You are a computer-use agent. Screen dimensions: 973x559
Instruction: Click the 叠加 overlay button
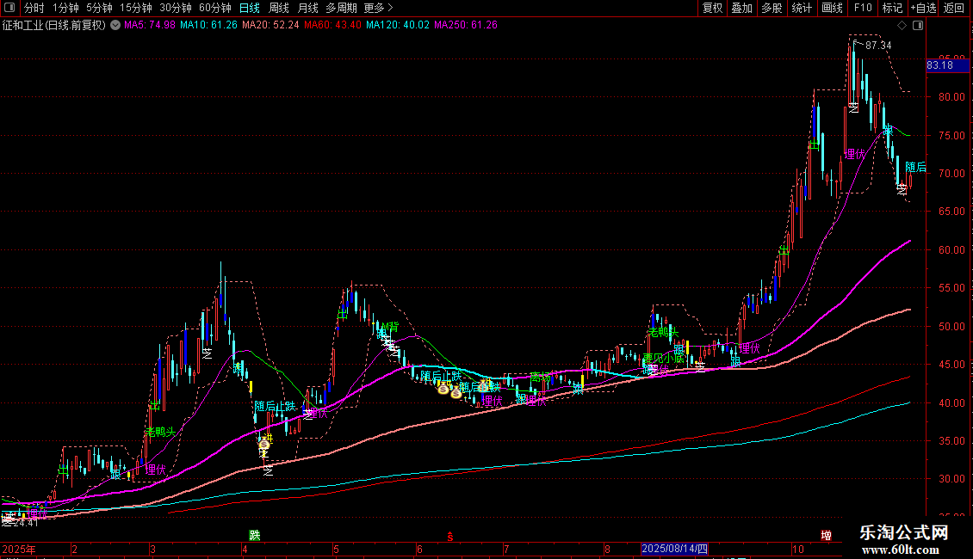[741, 8]
